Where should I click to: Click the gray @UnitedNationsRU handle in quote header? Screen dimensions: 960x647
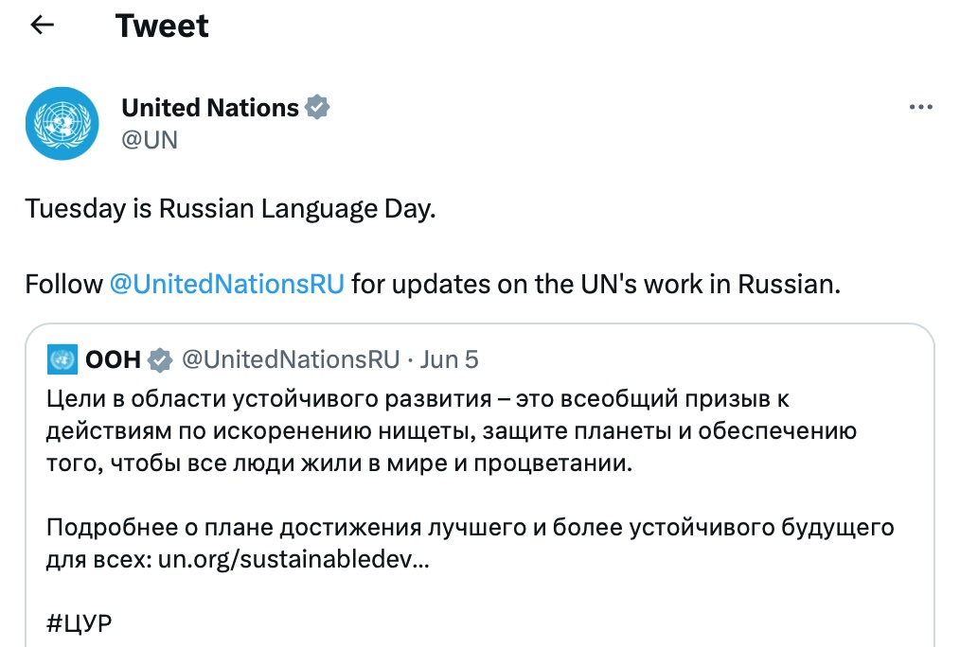pos(290,359)
